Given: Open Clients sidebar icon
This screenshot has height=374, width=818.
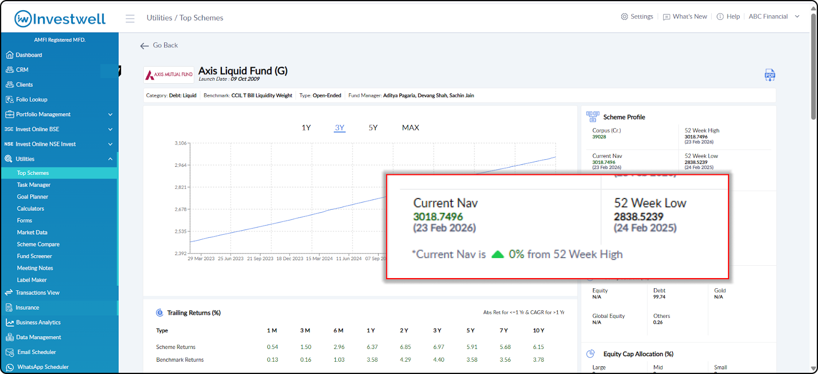Looking at the screenshot, I should (x=9, y=85).
